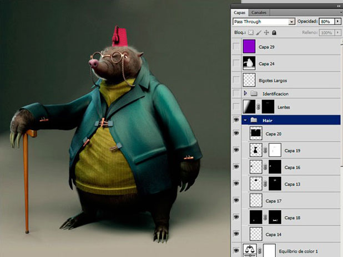Hide the Capa 16 layer
Screen dimensions: 343x257
[x=236, y=167]
